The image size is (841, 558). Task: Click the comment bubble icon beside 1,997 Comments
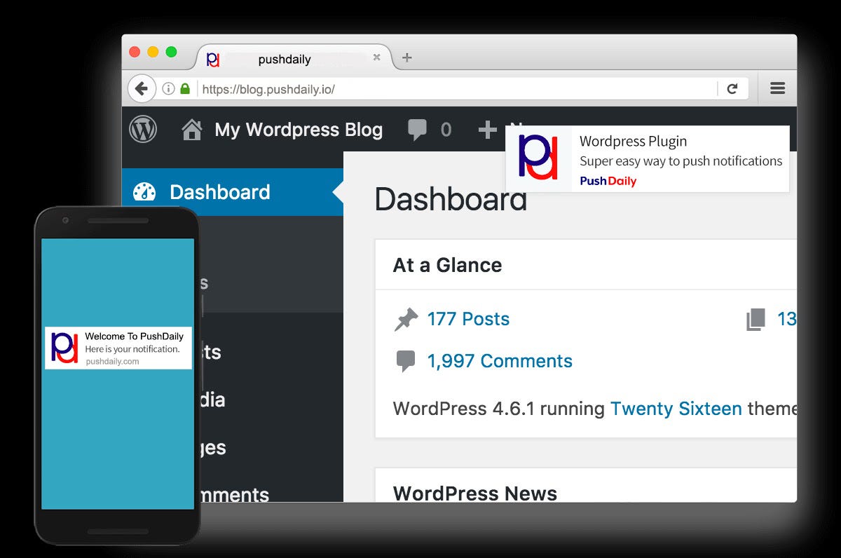[407, 360]
